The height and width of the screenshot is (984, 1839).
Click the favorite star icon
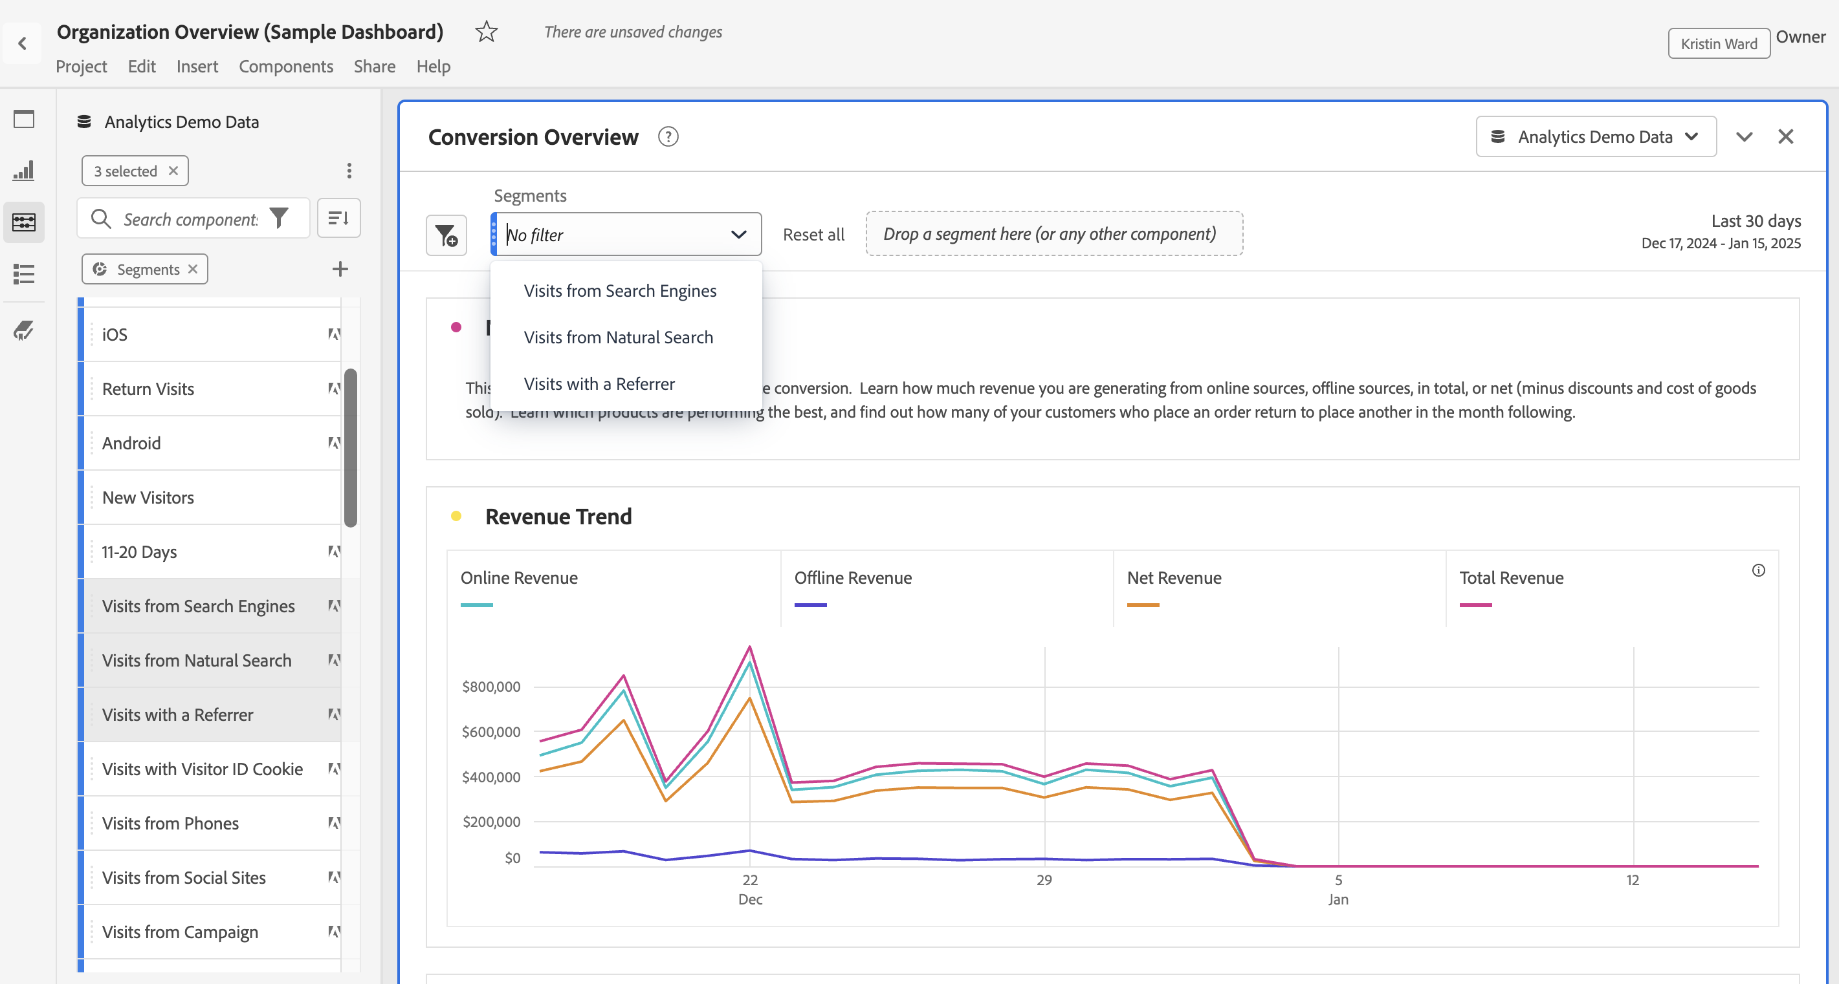pos(486,32)
